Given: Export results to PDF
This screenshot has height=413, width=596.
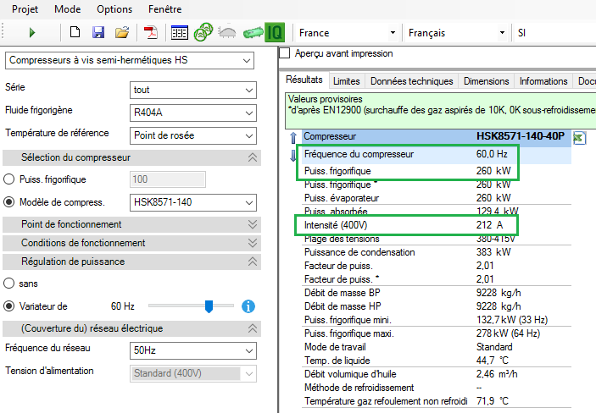Looking at the screenshot, I should point(150,33).
